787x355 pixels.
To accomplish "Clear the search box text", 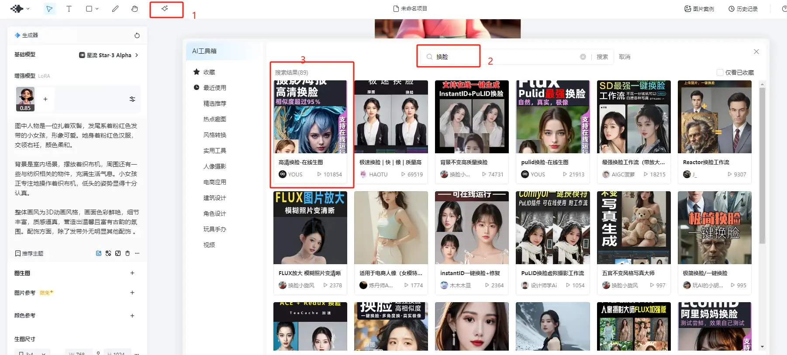I will [x=583, y=57].
